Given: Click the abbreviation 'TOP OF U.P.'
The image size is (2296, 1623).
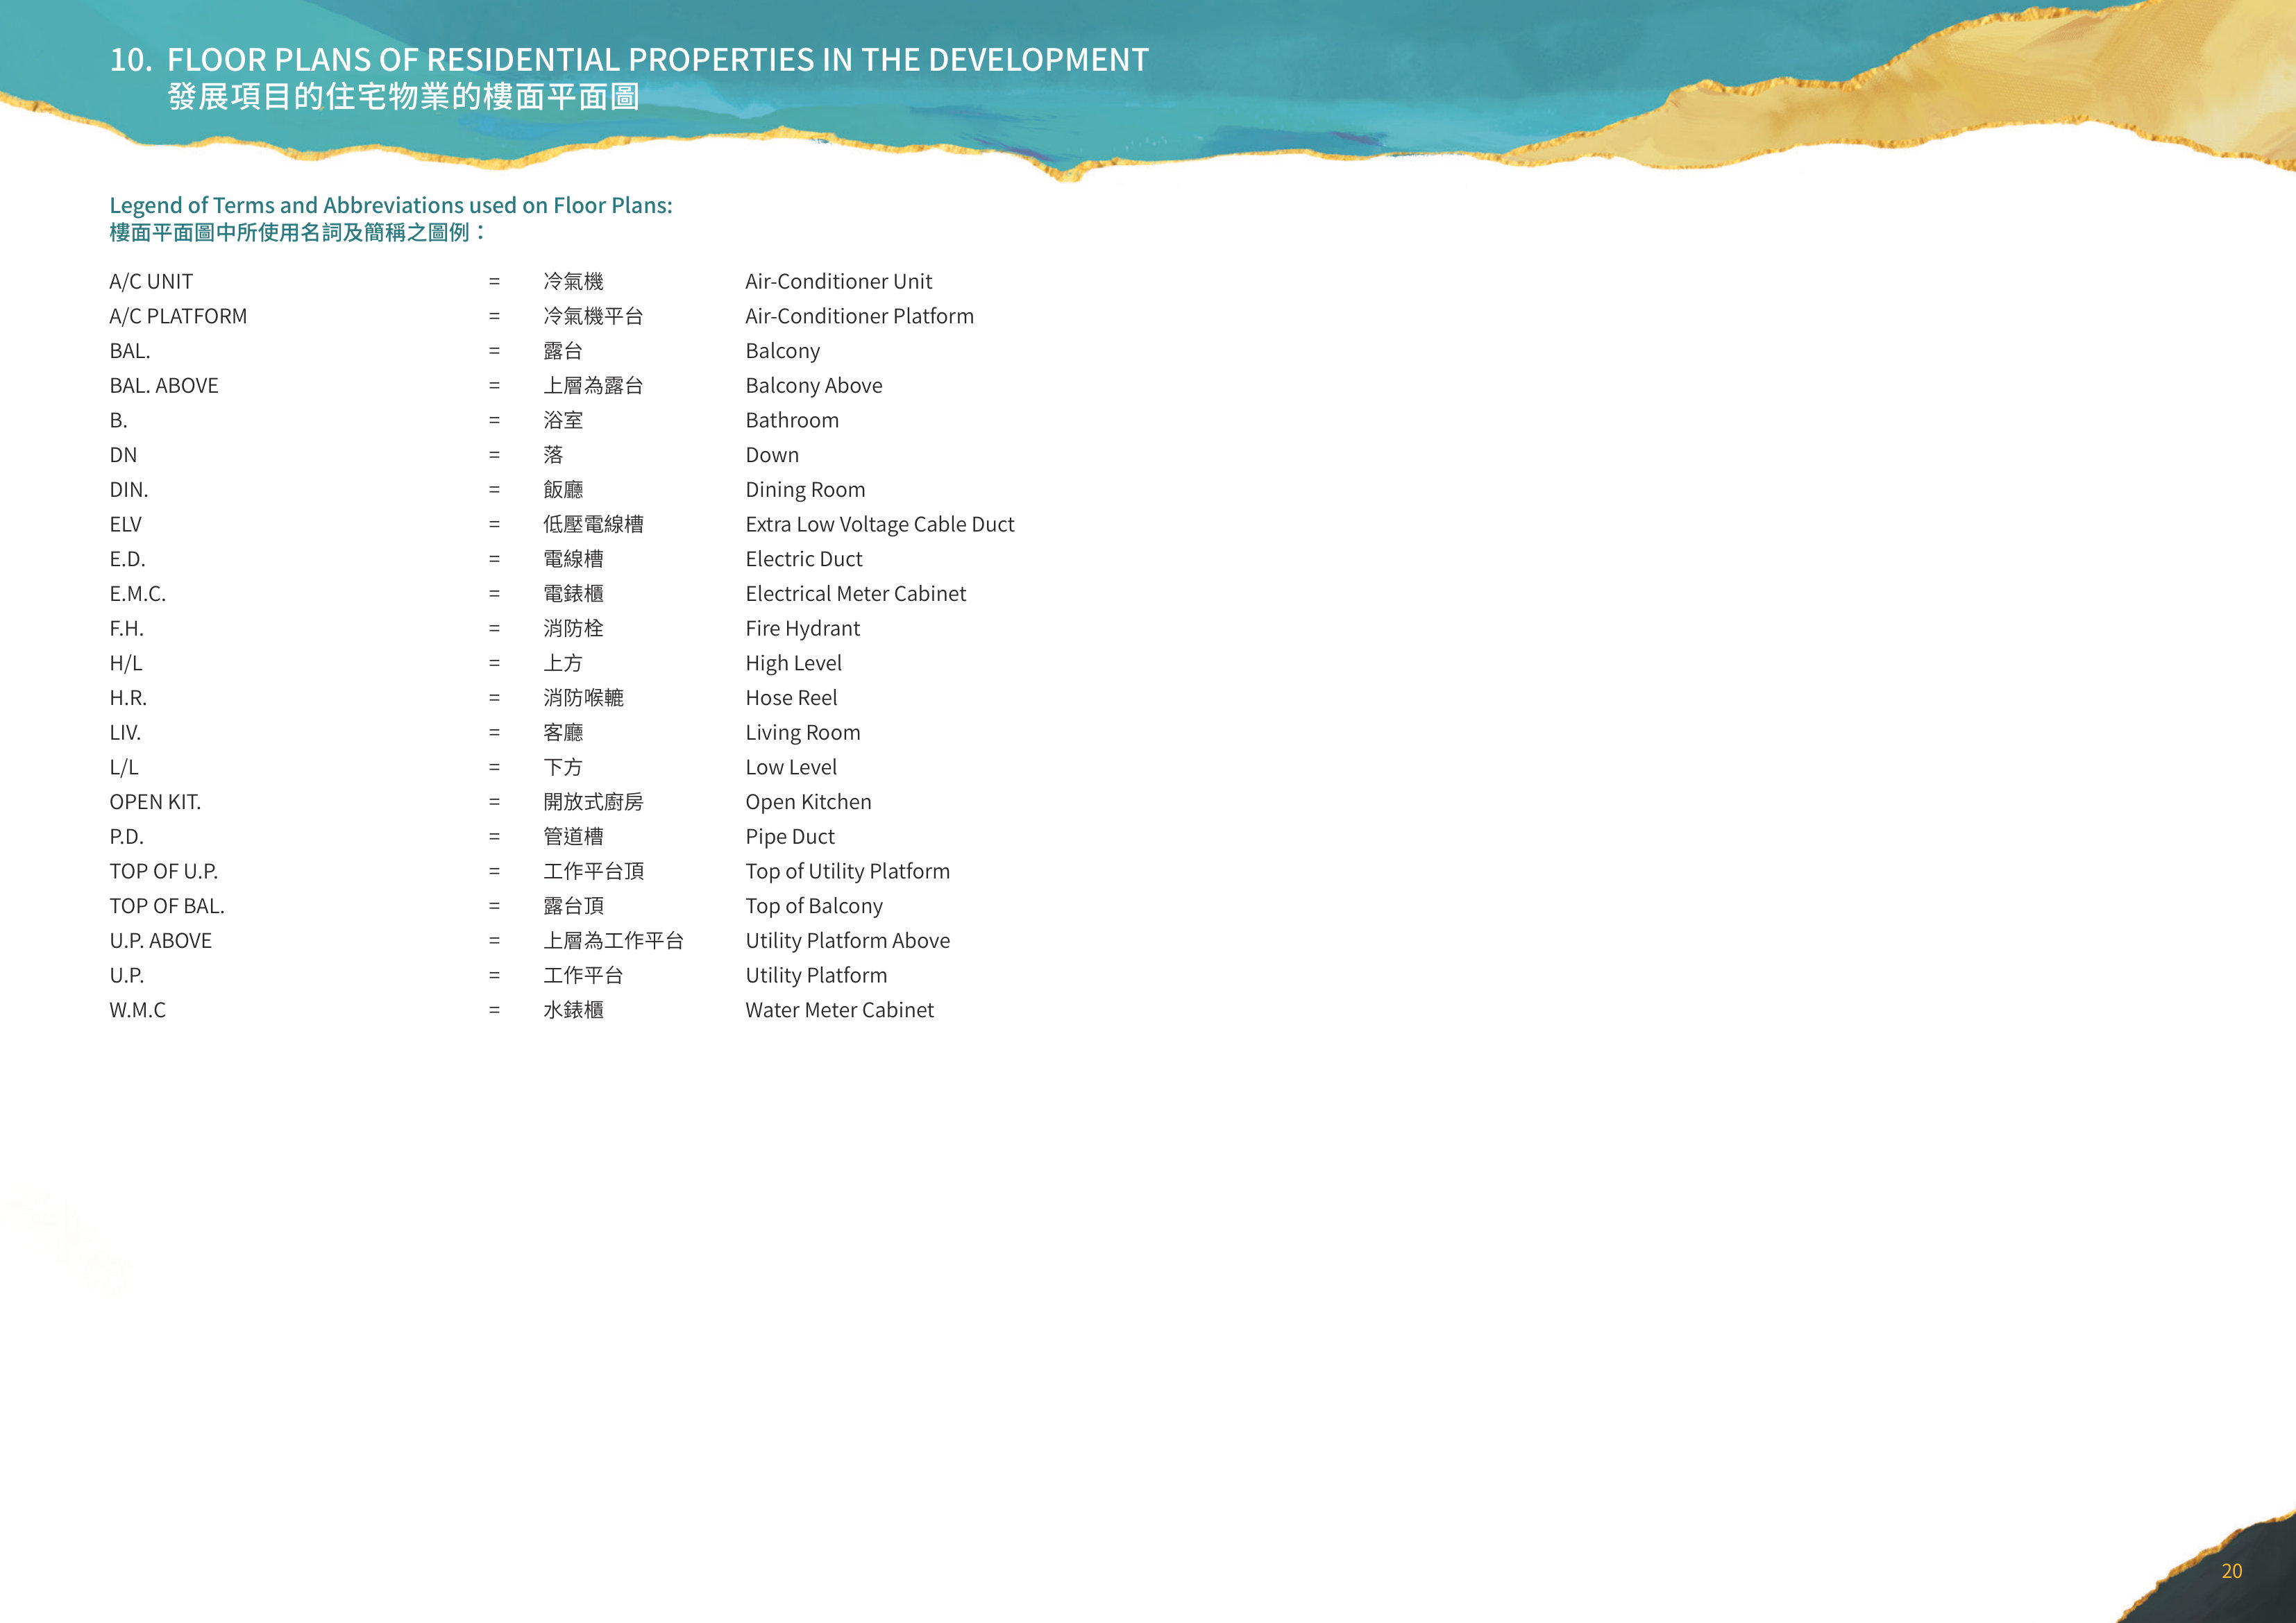Looking at the screenshot, I should point(163,872).
